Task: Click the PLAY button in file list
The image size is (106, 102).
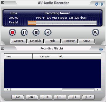Action: (x=18, y=97)
